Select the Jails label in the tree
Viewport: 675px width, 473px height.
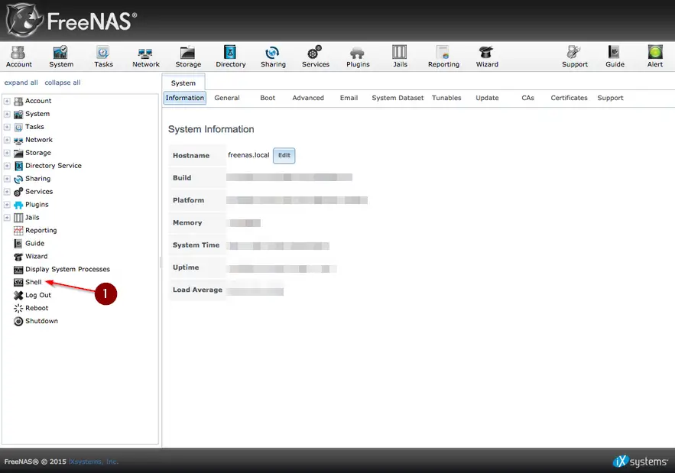pyautogui.click(x=32, y=217)
